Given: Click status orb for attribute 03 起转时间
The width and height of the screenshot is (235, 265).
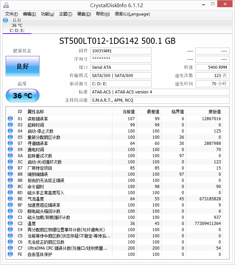Looking at the screenshot, I should click(x=10, y=125).
